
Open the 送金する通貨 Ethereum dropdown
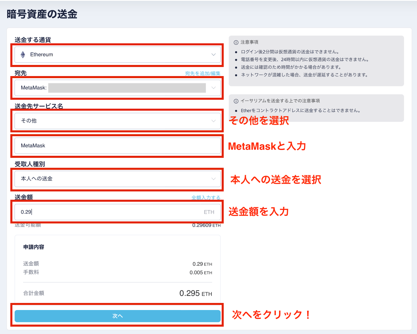point(118,55)
